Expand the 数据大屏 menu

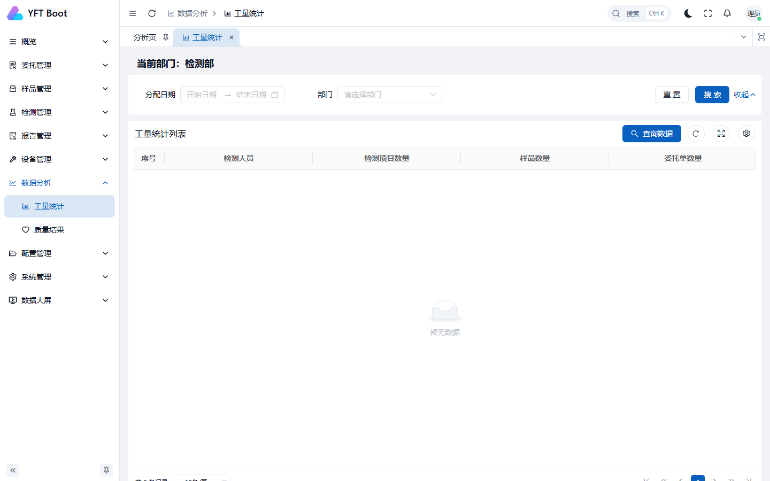[59, 300]
